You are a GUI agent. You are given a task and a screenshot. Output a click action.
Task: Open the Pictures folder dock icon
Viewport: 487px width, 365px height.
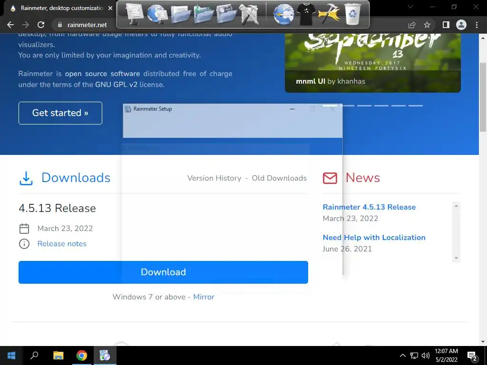(226, 14)
